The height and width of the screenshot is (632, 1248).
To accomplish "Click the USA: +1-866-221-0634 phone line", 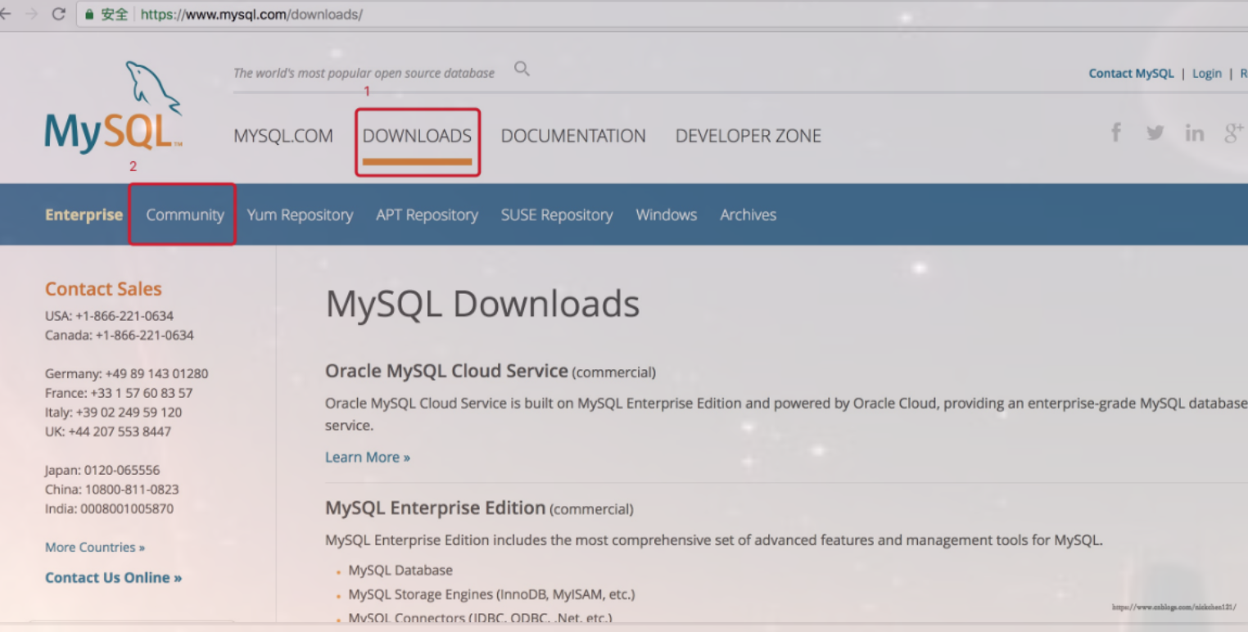I will 109,316.
